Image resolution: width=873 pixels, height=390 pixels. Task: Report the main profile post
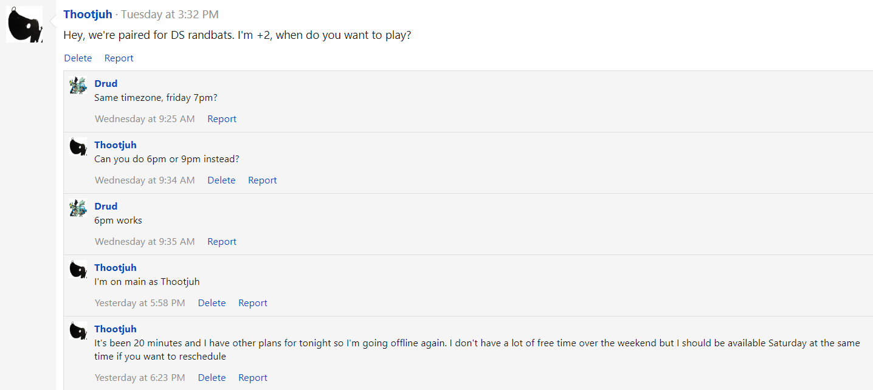pyautogui.click(x=119, y=58)
